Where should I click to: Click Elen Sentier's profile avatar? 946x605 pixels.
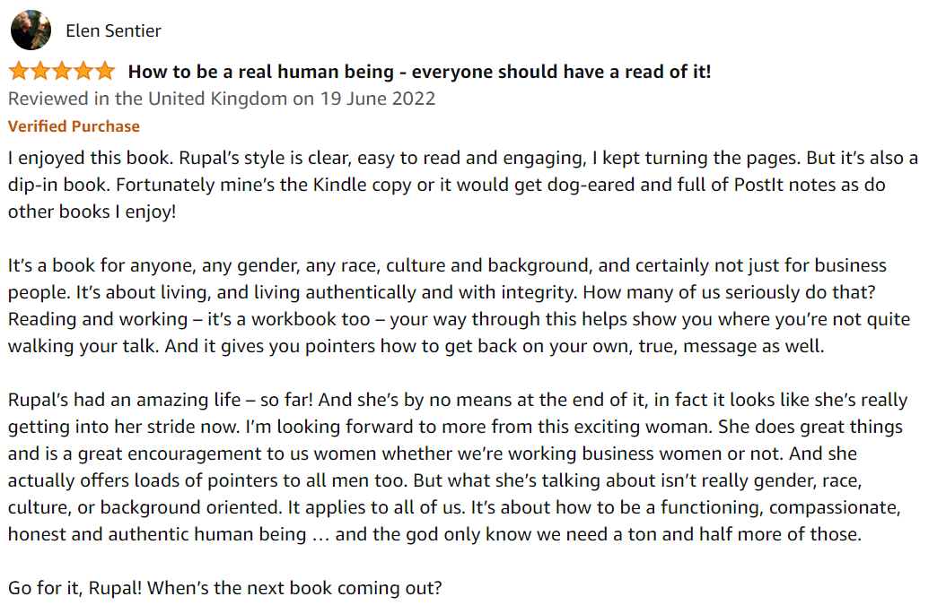pos(31,30)
